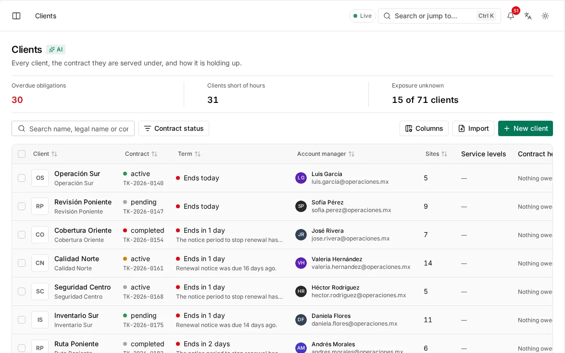
Task: Click the Import button
Action: (x=473, y=128)
